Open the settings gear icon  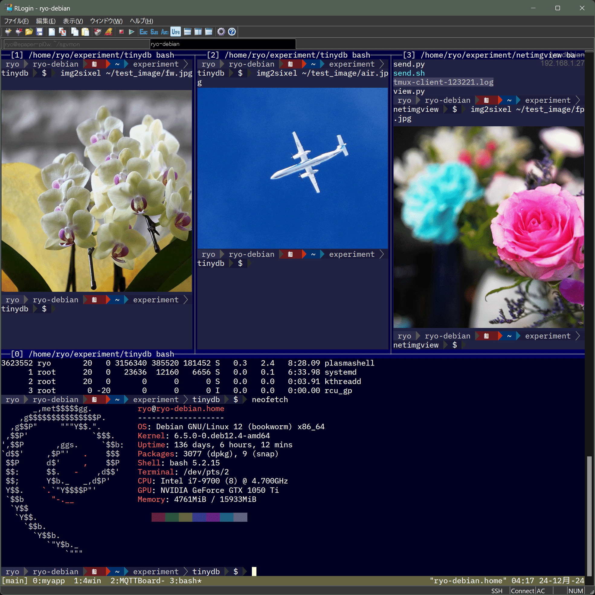(x=221, y=32)
